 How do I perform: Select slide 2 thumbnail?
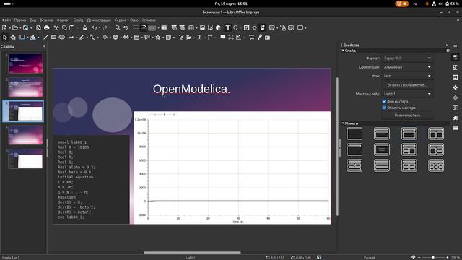pyautogui.click(x=26, y=87)
